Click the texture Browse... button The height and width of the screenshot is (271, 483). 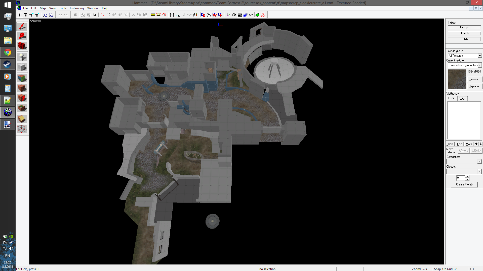pyautogui.click(x=474, y=79)
